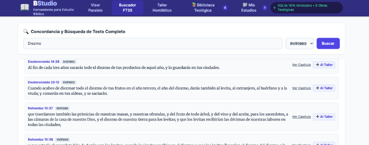The width and height of the screenshot is (369, 145).
Task: Click the BStudio title text
Action: point(45,3)
